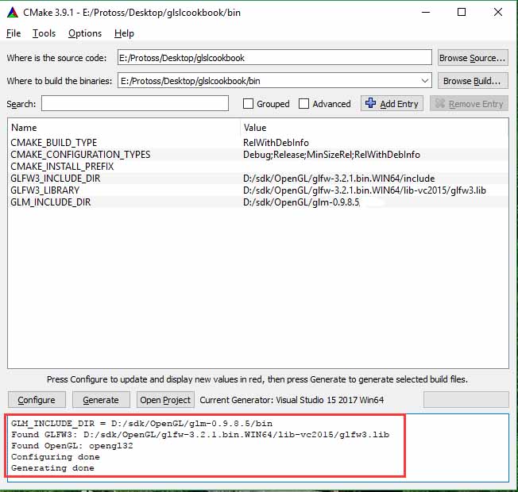The height and width of the screenshot is (492, 518).
Task: Click the Browse Source button
Action: [x=473, y=58]
